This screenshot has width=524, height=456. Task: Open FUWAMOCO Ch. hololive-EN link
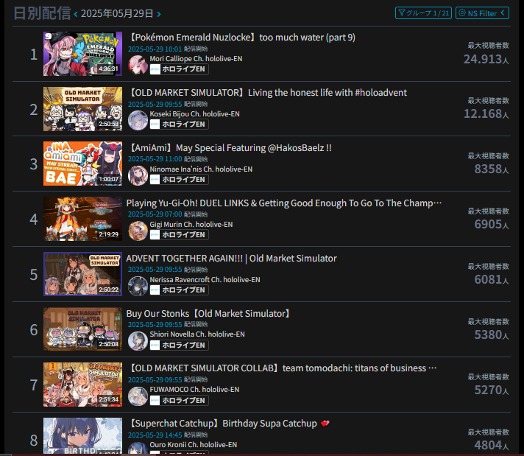[194, 390]
